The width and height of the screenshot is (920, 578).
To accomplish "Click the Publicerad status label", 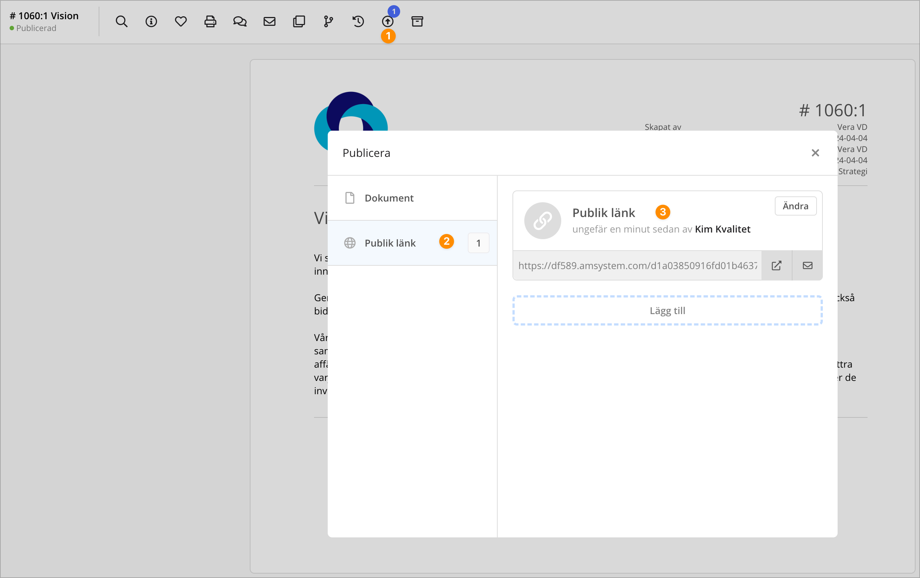I will (x=36, y=28).
